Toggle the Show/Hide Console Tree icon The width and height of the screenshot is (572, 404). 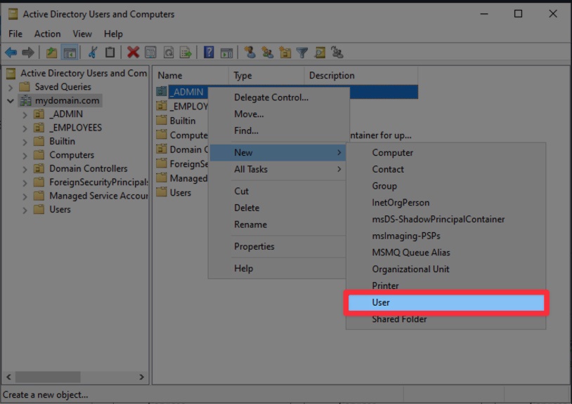[70, 53]
